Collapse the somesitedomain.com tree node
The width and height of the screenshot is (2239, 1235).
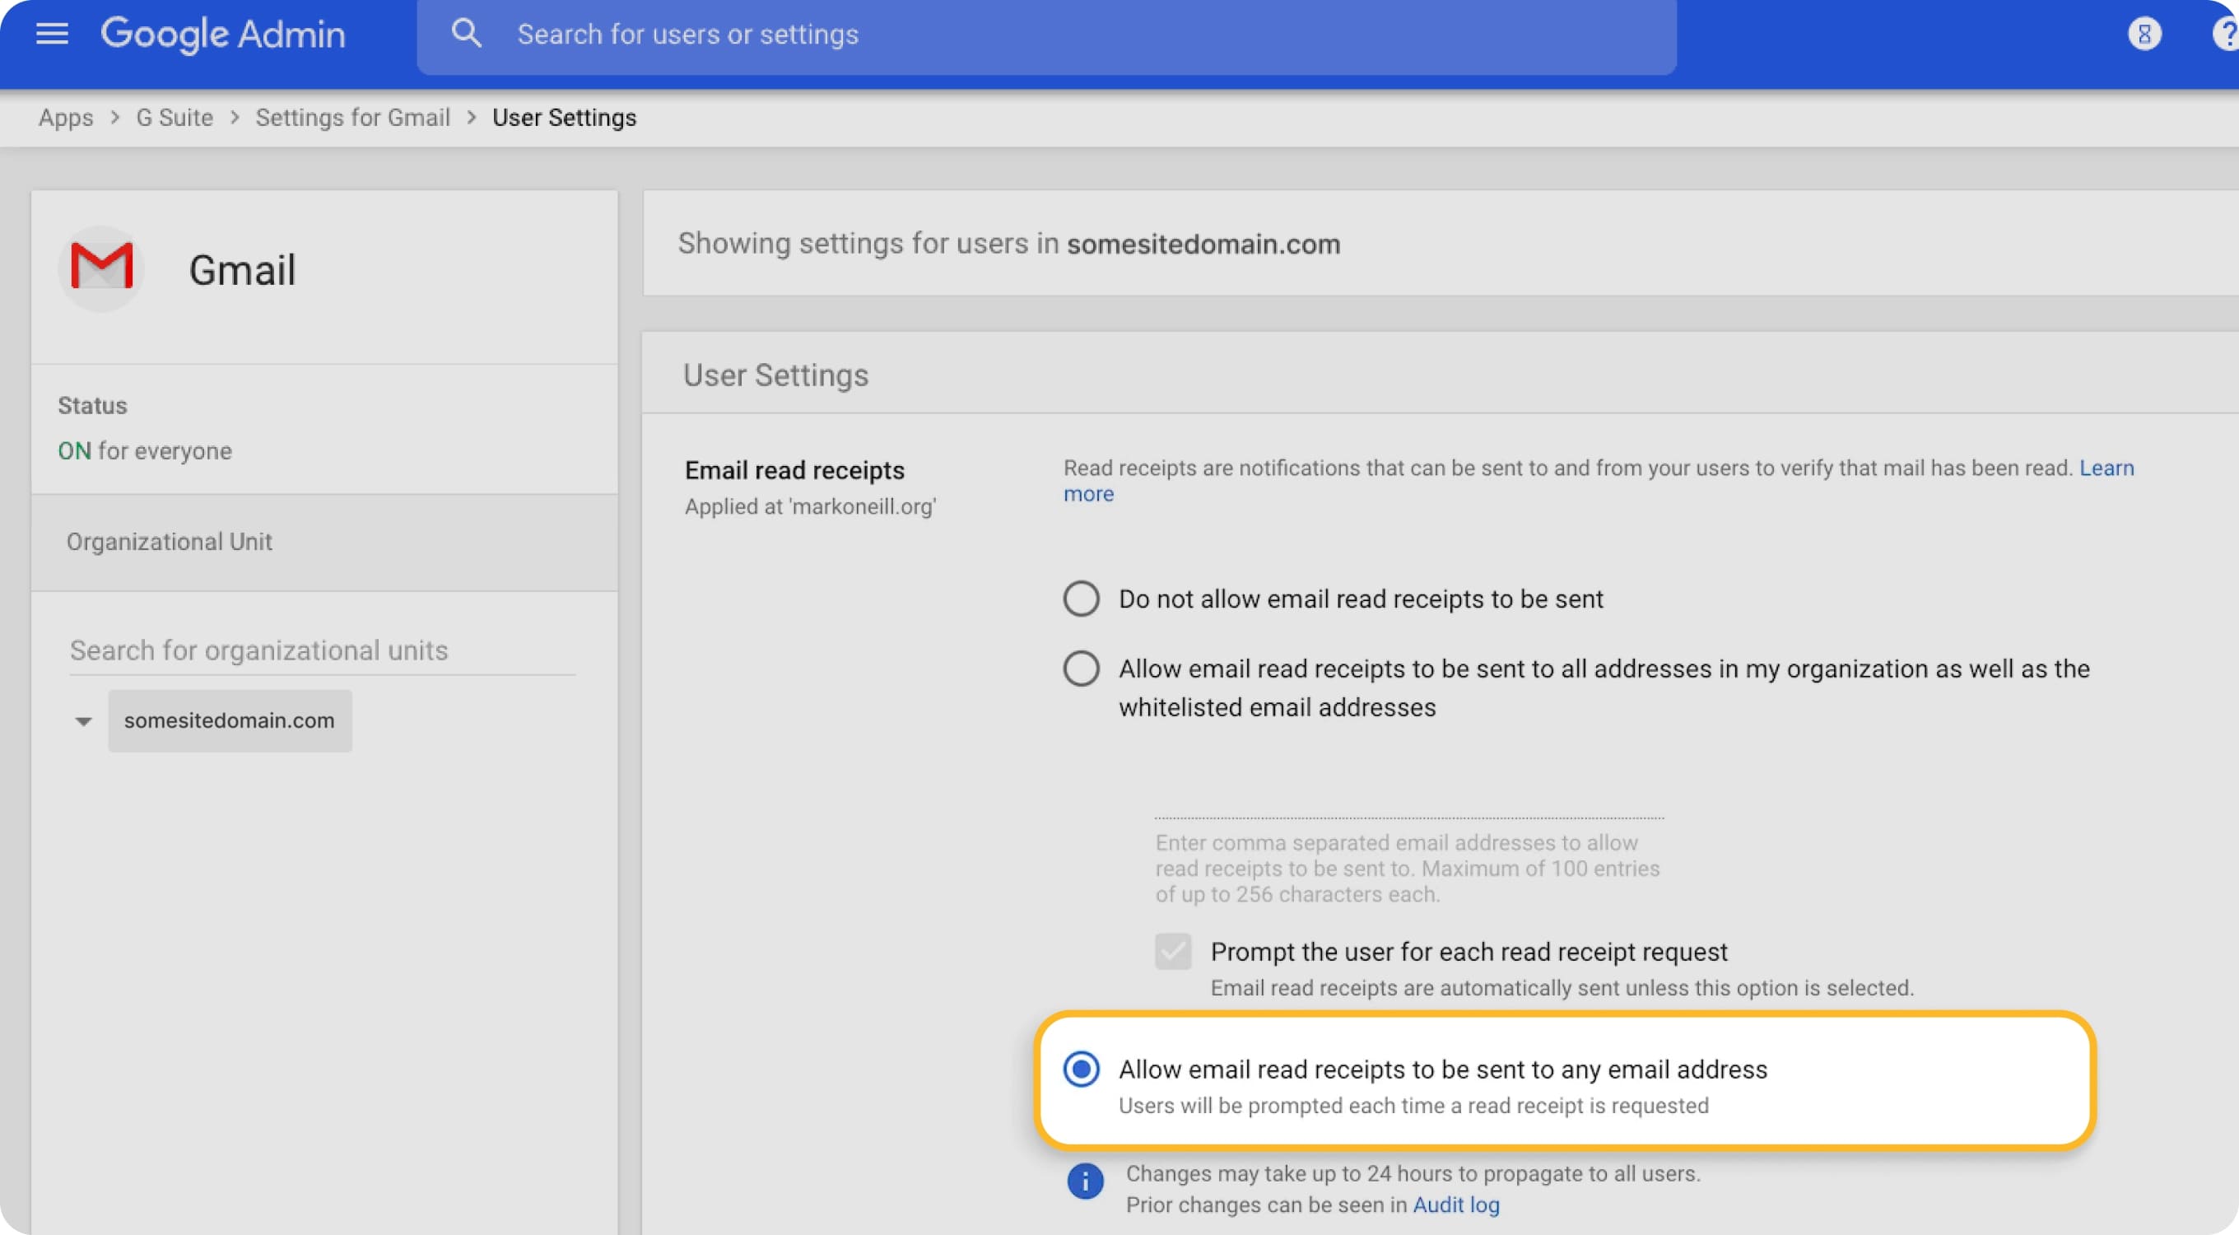tap(83, 720)
